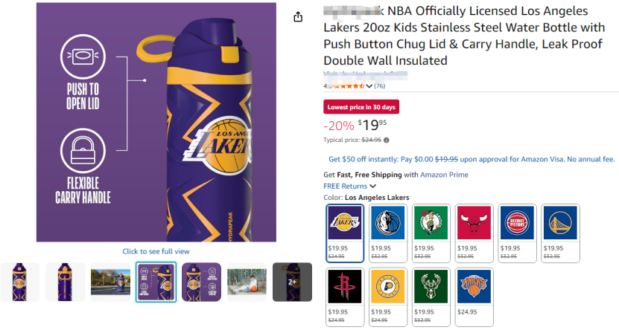Screen dimensions: 619x330
Task: Open the Amazon Prime link
Action: [444, 175]
